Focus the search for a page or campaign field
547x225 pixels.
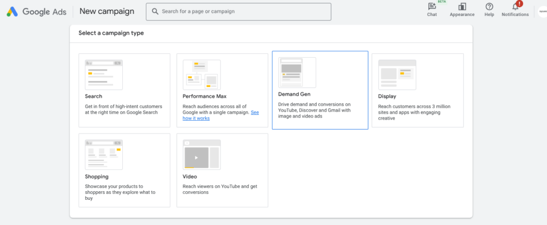click(x=239, y=12)
